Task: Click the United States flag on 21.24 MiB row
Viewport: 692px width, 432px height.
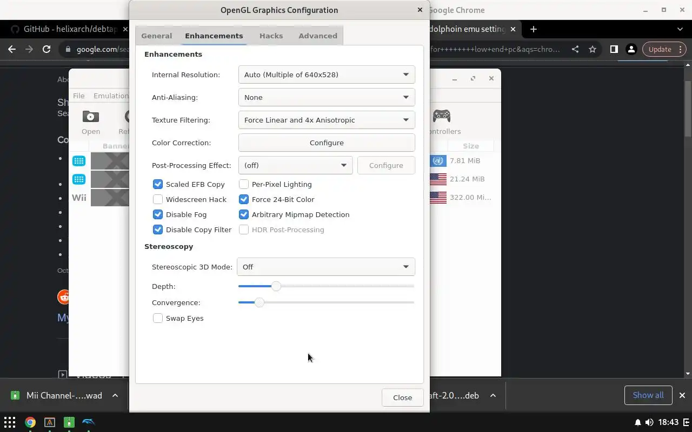Action: 438,179
